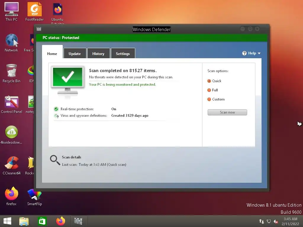This screenshot has width=303, height=227.
Task: Click Windows Defender title bar wall icon
Action: [x=39, y=29]
